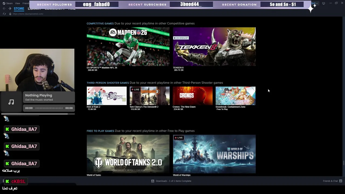Click the music note icon in widget
This screenshot has height=194, width=345.
pos(11,102)
